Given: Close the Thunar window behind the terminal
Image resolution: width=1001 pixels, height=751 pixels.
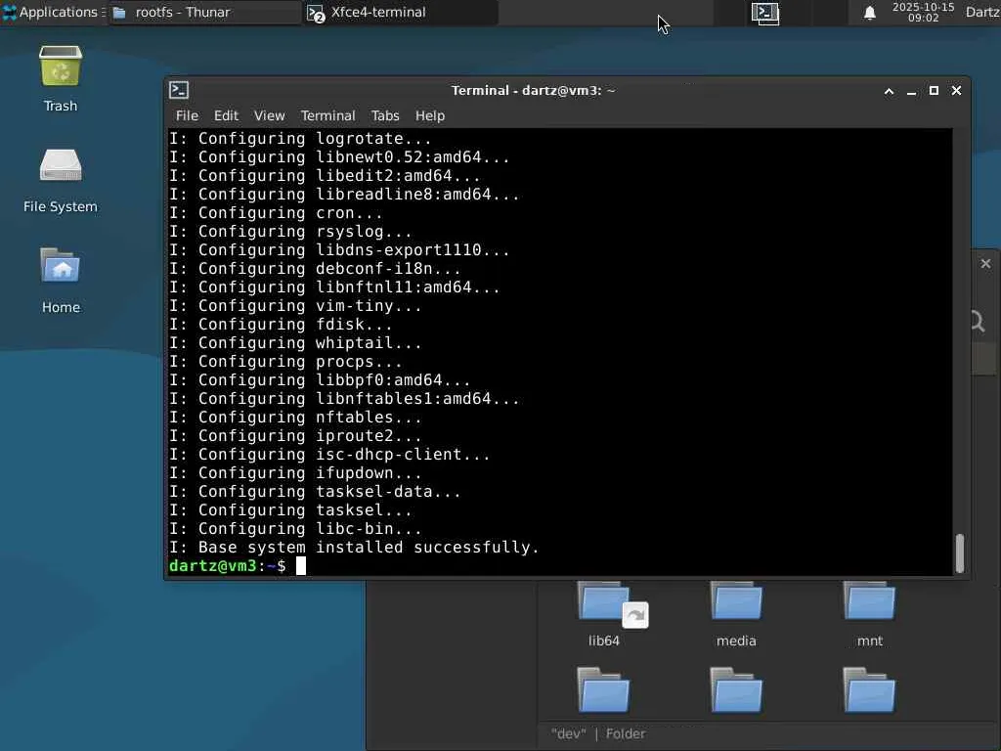Looking at the screenshot, I should (985, 264).
